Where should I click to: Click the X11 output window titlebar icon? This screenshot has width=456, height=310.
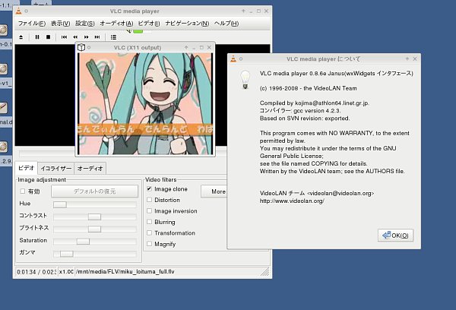[x=81, y=47]
